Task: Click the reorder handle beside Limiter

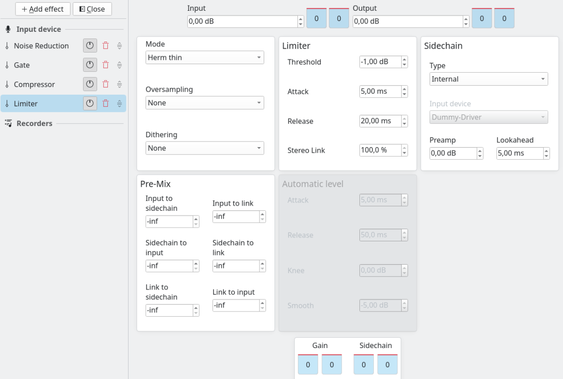Action: pos(119,104)
